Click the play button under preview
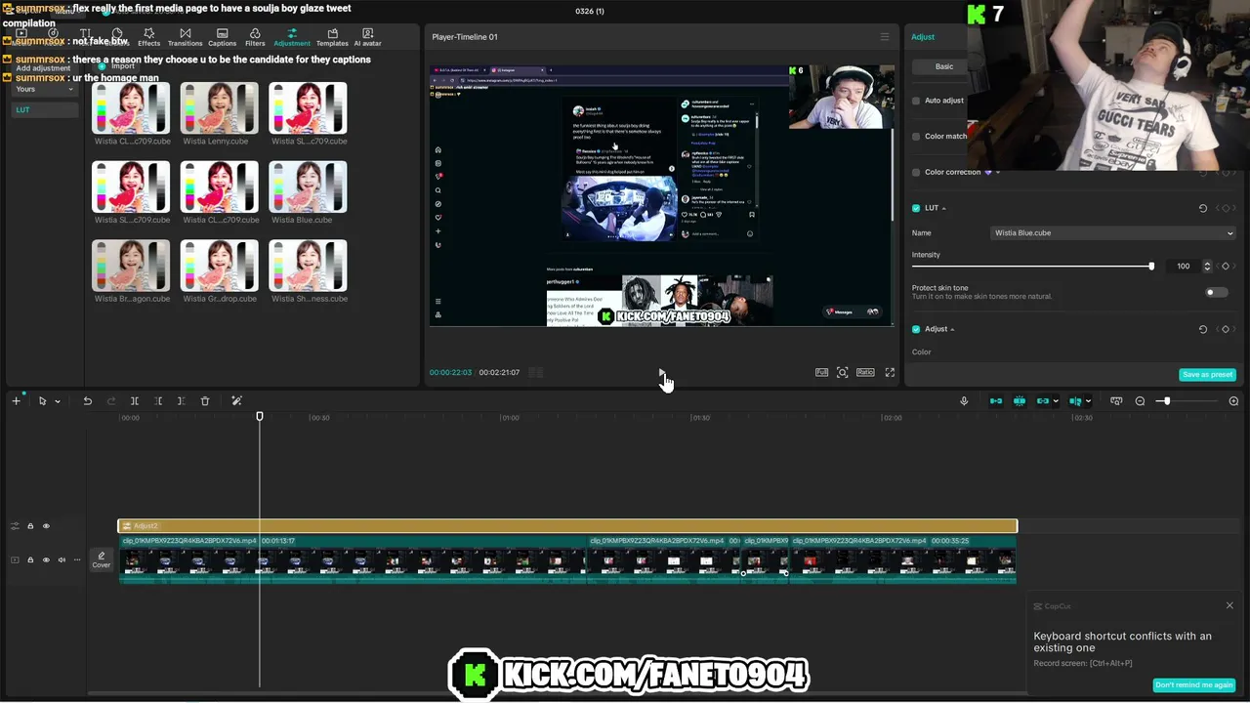Viewport: 1250px width, 703px height. pos(661,372)
